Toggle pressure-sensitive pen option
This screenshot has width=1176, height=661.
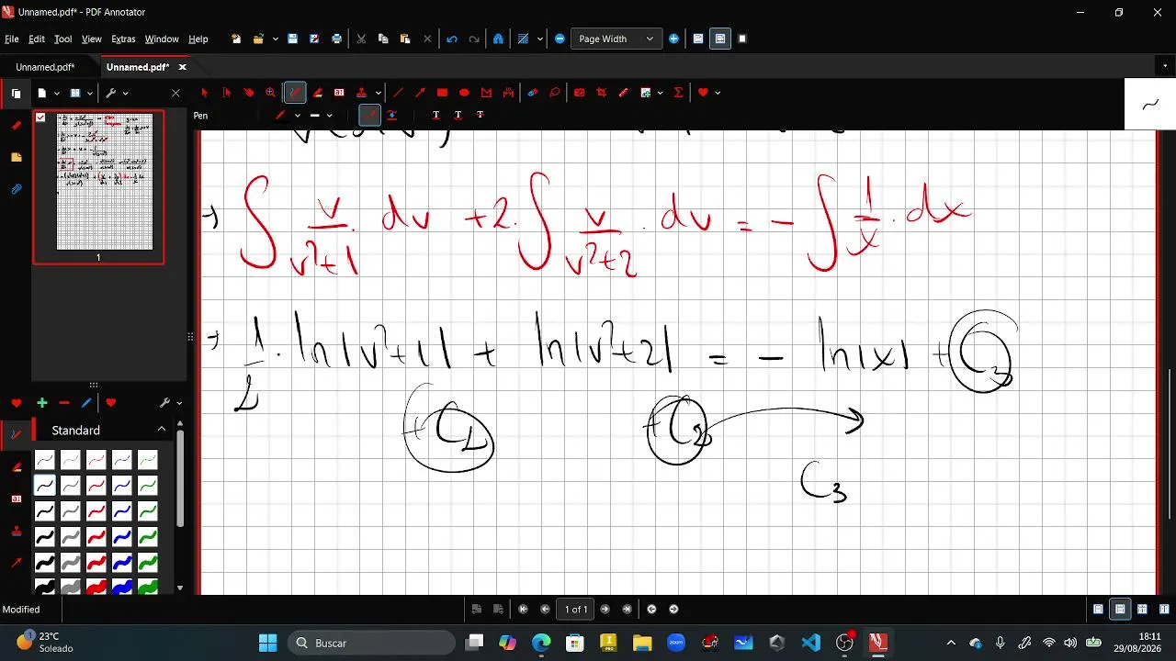tap(369, 115)
